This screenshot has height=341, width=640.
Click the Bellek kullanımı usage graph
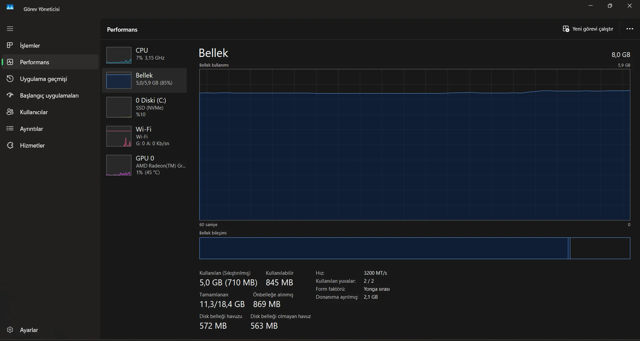415,145
